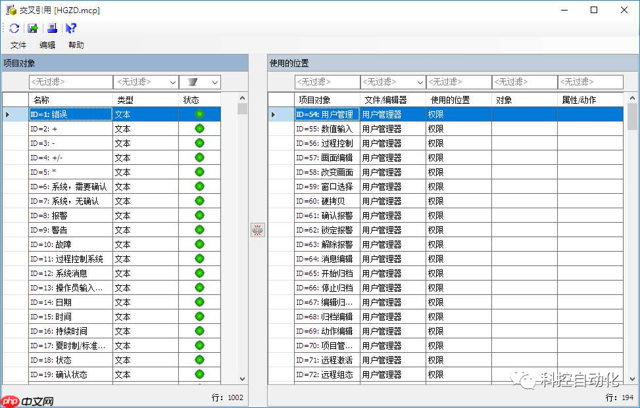Screen dimensions: 640x408
Task: Refresh the cross reference list
Action: (13, 28)
